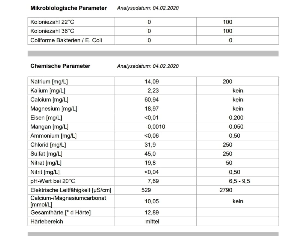Select the Ammonium [mg/L] row label
This screenshot has width=295, height=236.
[53, 136]
